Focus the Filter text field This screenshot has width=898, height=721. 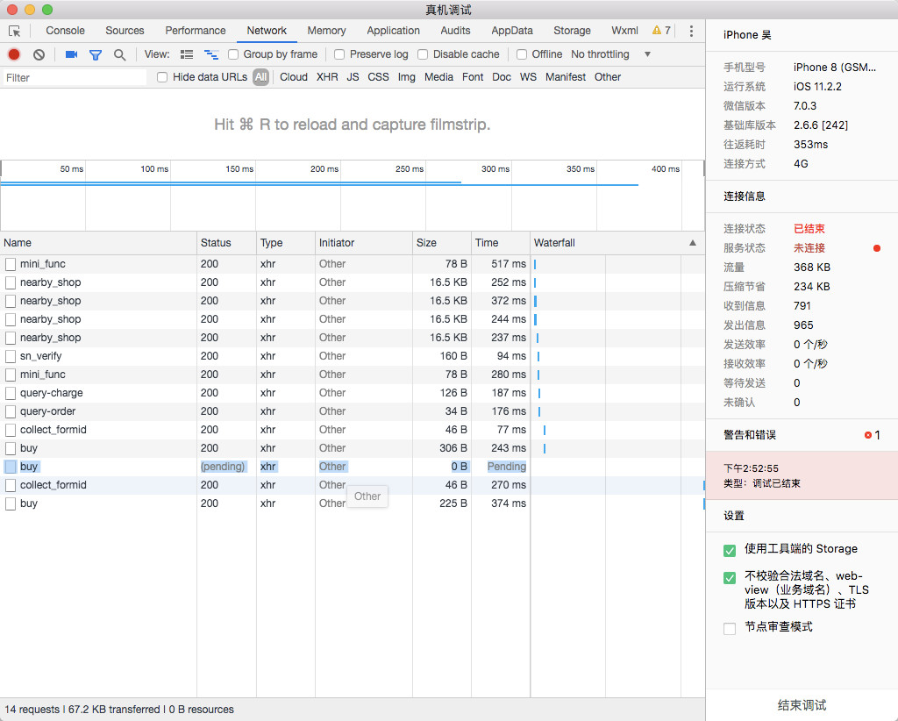[75, 77]
